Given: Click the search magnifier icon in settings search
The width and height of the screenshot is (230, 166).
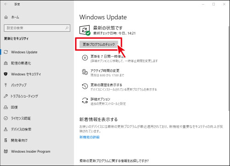Looking at the screenshot, I should 67,28.
